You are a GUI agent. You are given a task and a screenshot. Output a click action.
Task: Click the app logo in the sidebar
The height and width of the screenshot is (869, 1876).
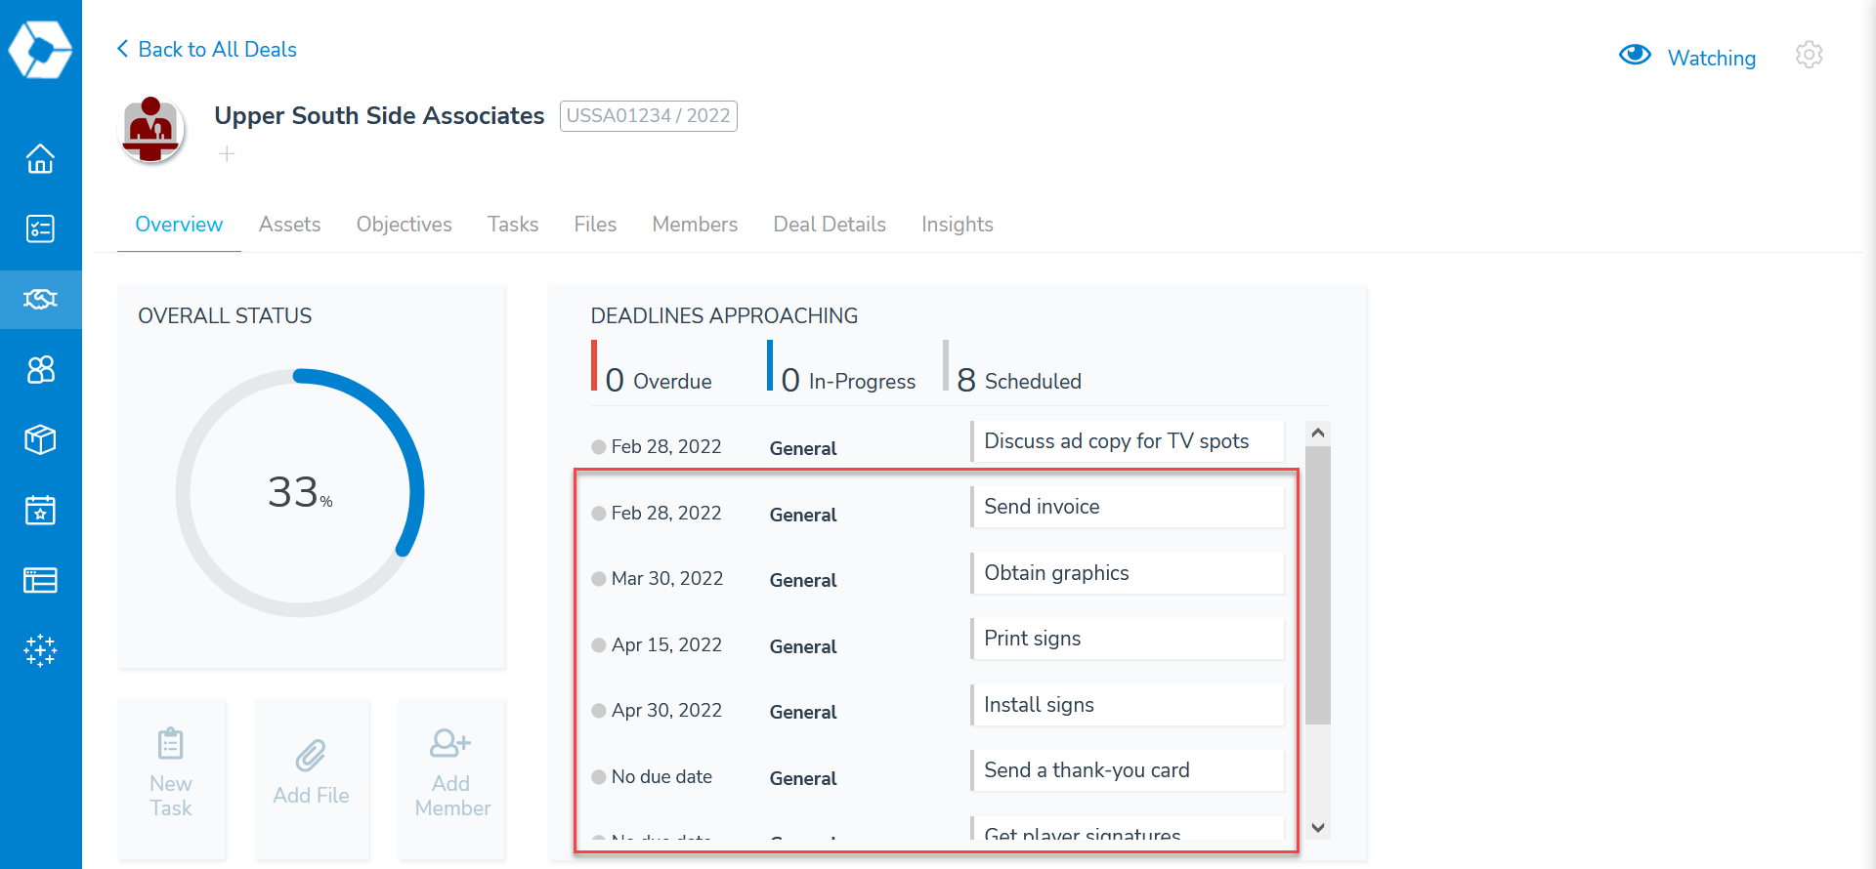pos(40,48)
